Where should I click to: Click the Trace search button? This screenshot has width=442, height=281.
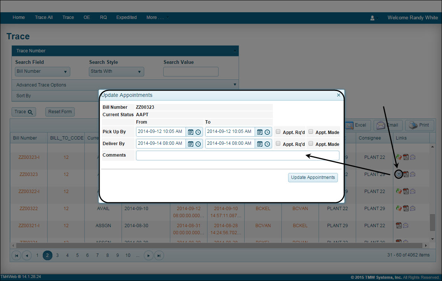[24, 112]
